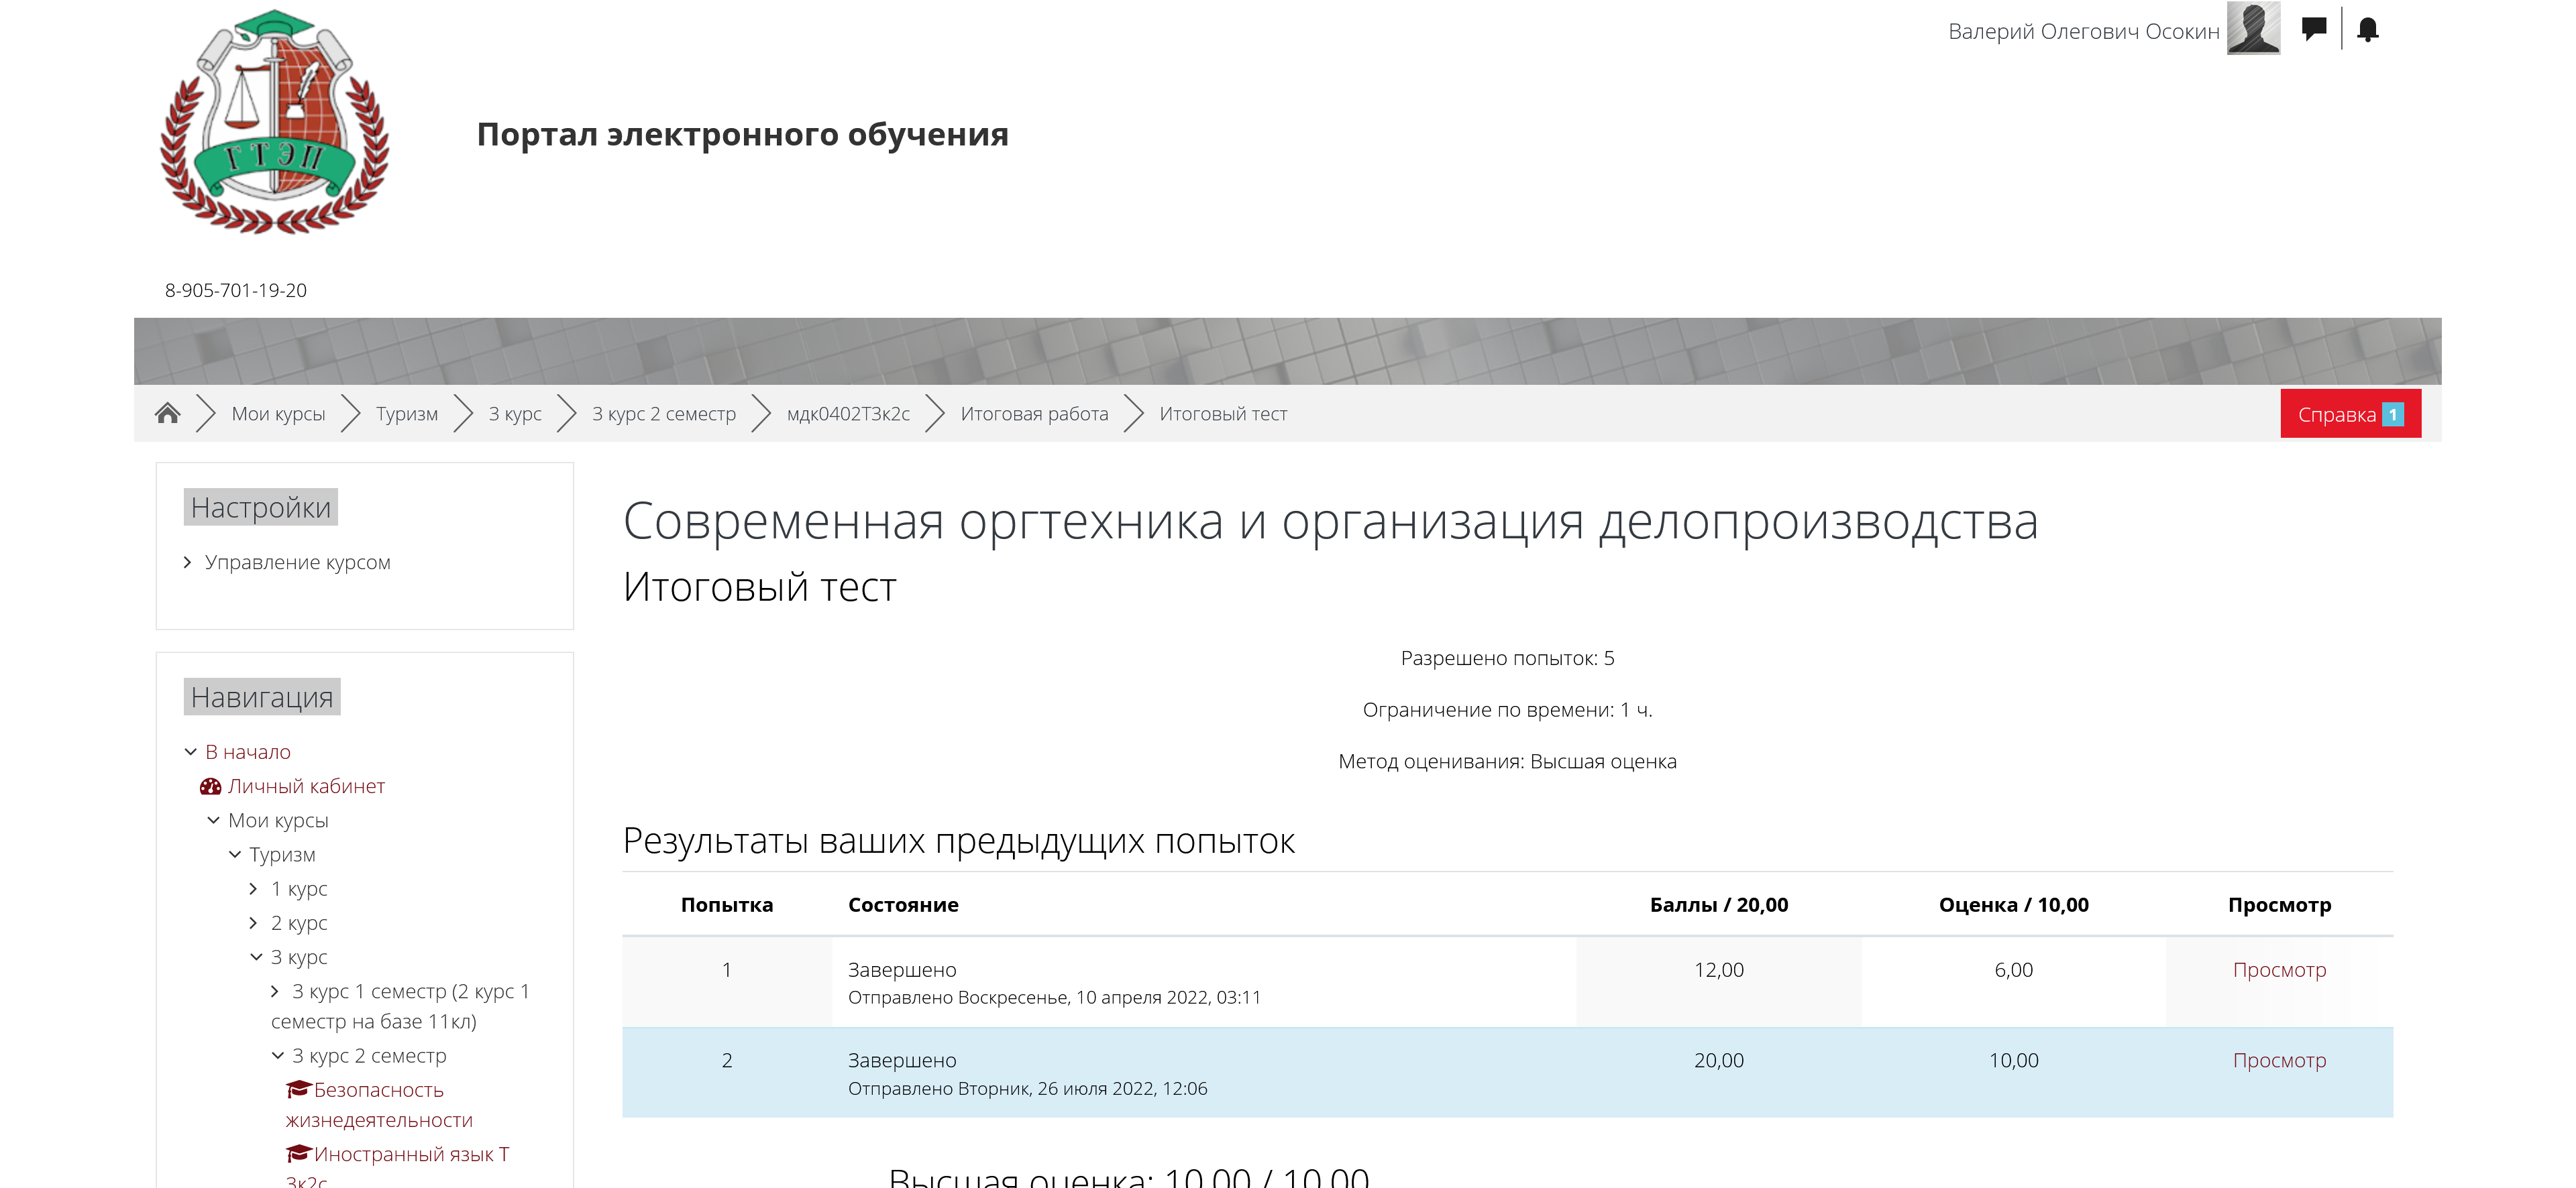The height and width of the screenshot is (1188, 2576).
Task: Click the user avatar picture
Action: click(x=2253, y=28)
